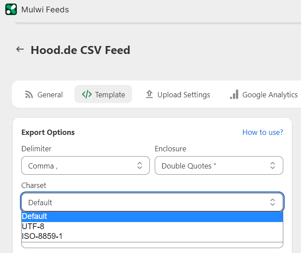Select the Default charset option
The image size is (301, 253).
[x=152, y=216]
